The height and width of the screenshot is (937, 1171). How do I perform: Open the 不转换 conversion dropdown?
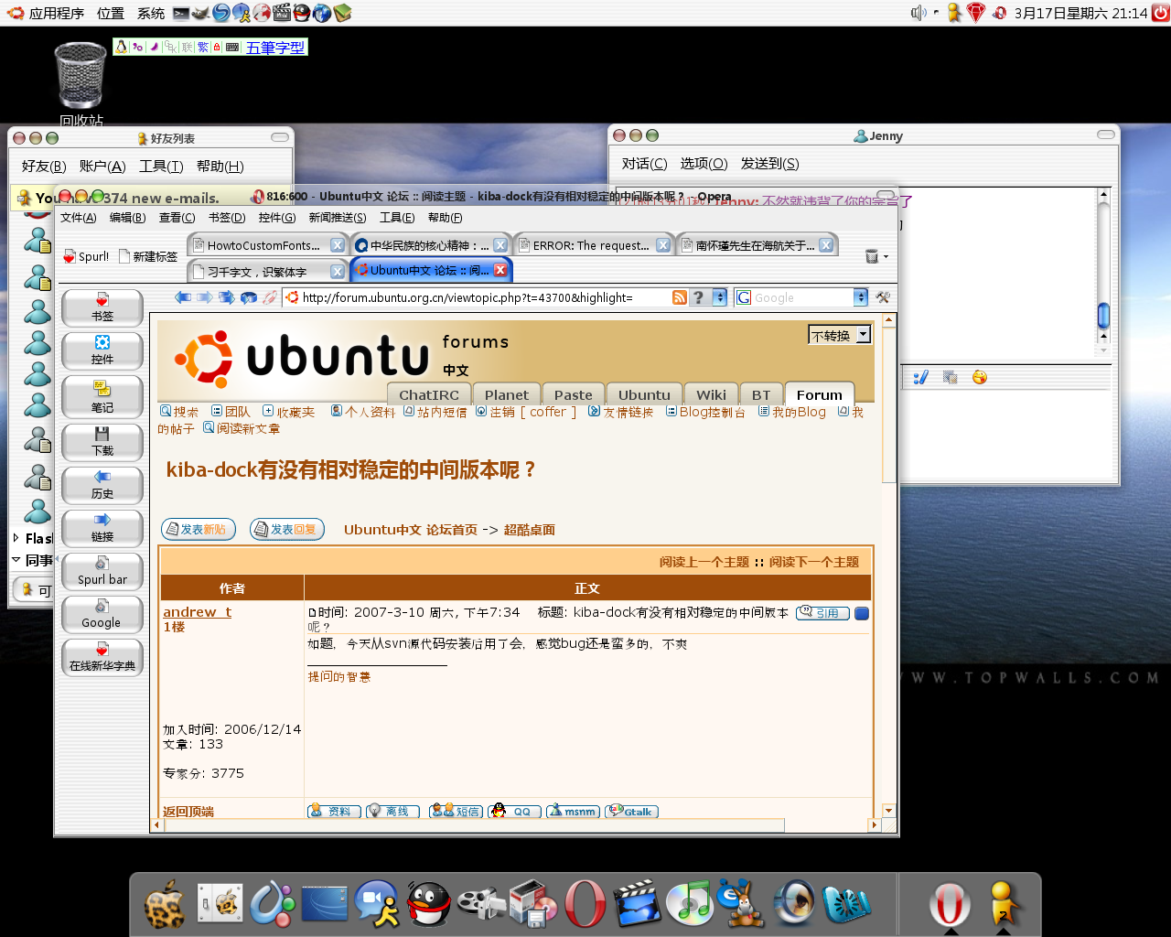(839, 336)
